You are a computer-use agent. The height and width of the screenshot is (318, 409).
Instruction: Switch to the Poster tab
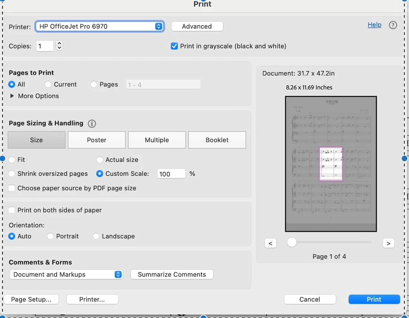97,140
